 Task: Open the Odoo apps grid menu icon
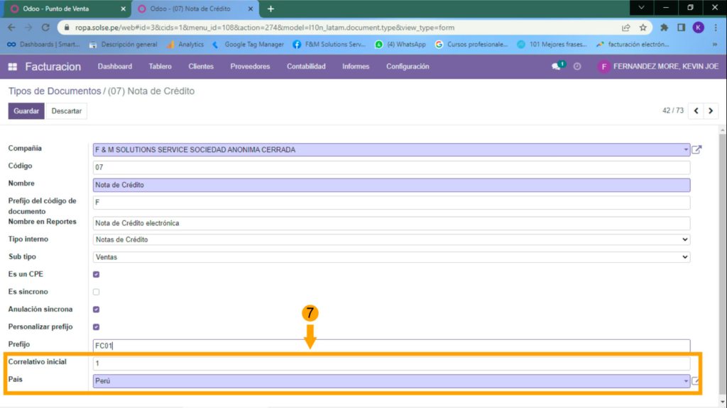(12, 67)
